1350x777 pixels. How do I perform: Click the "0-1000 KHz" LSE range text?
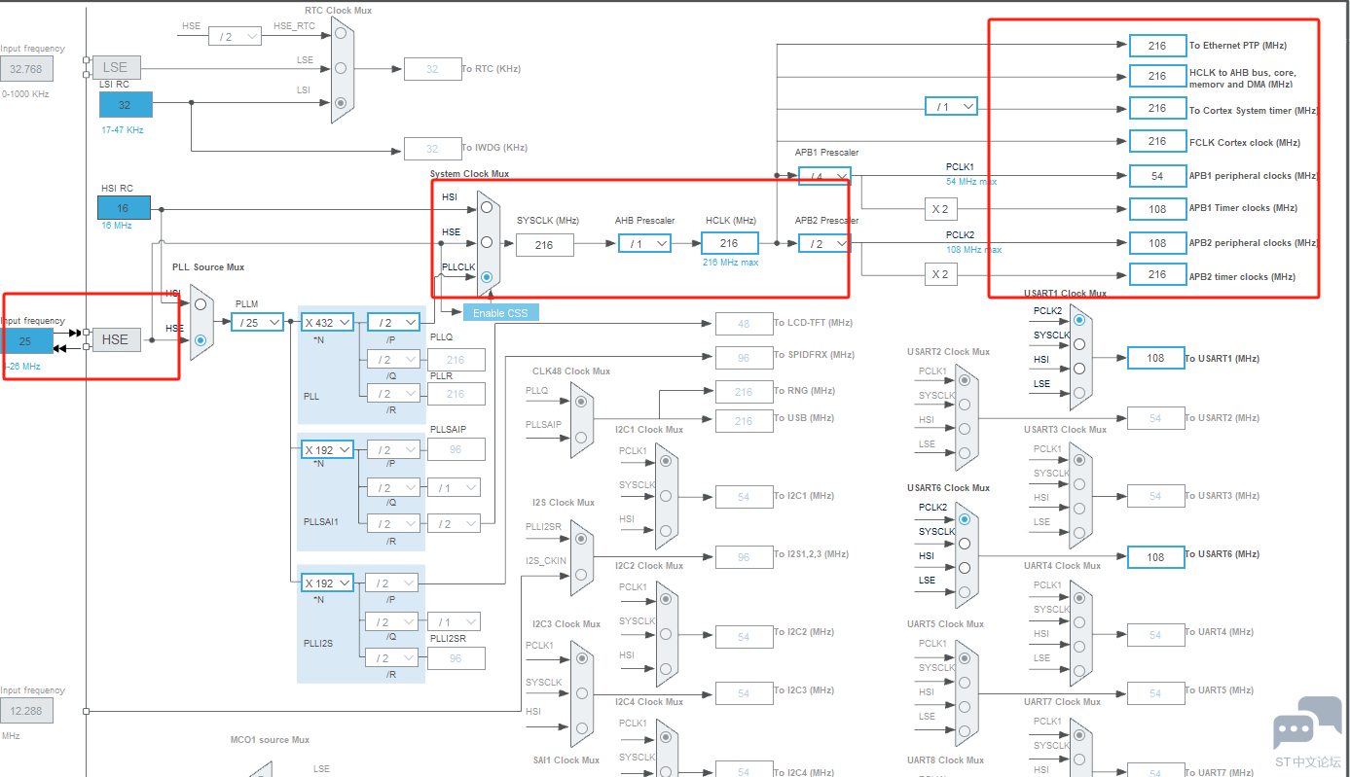[25, 94]
